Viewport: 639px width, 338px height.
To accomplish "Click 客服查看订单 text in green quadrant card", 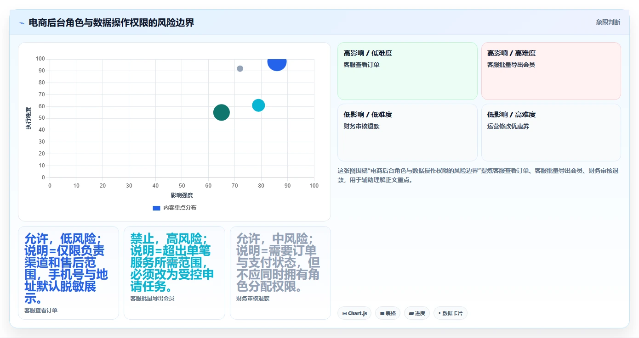I will pyautogui.click(x=361, y=65).
